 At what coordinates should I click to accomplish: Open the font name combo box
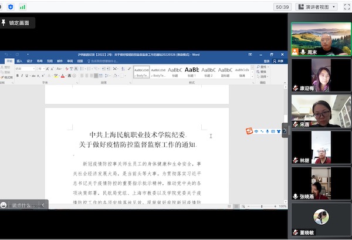pyautogui.click(x=25, y=69)
